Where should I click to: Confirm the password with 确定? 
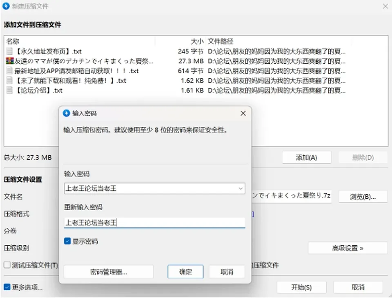pos(185,271)
